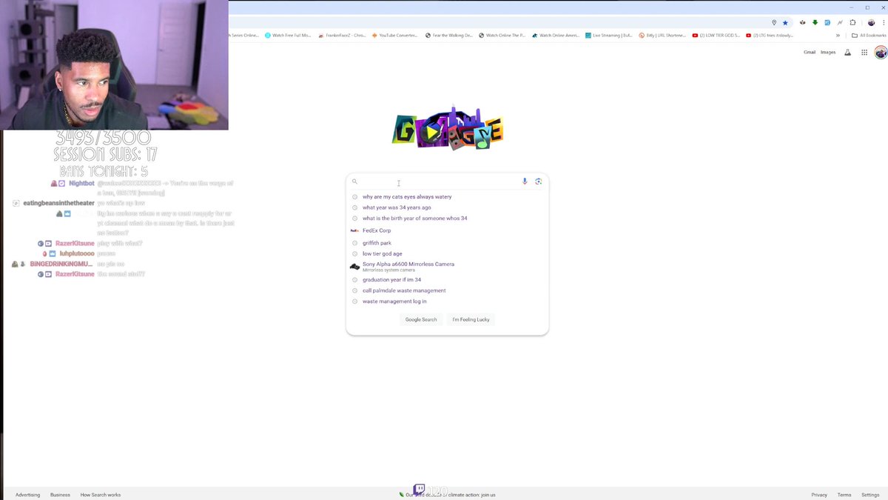This screenshot has width=888, height=500.
Task: Open the Terms footer link
Action: point(844,495)
